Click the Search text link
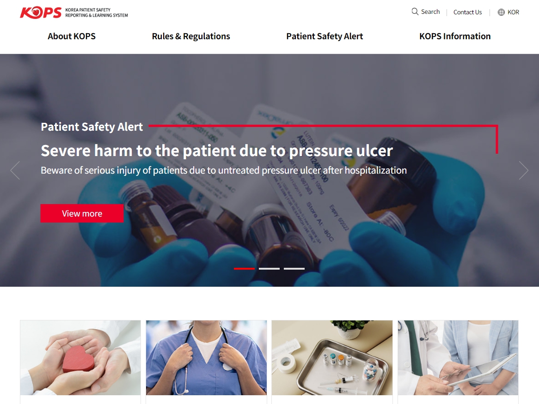Viewport: 539px width, 404px height. point(430,12)
